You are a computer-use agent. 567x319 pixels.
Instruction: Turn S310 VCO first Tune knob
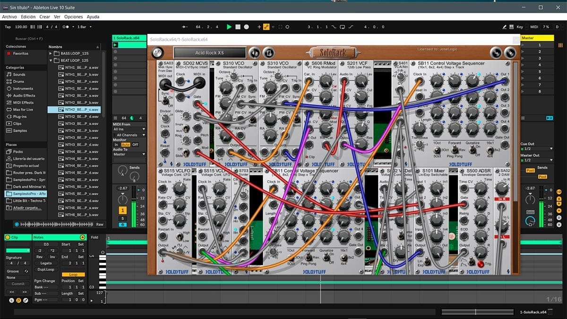(x=226, y=86)
